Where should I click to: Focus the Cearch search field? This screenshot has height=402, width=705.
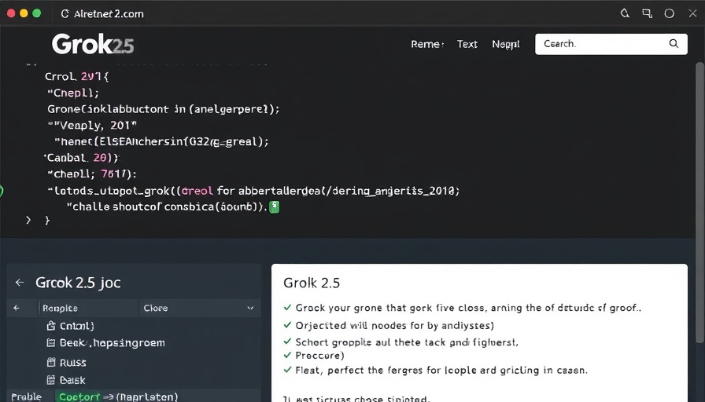pyautogui.click(x=611, y=44)
